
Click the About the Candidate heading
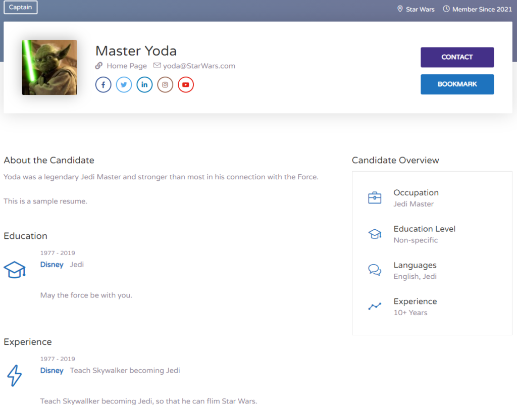pos(49,160)
